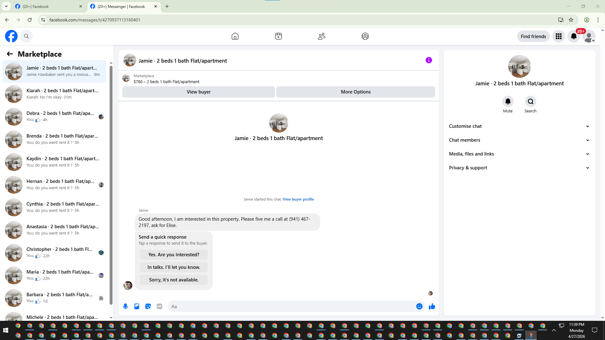Open Facebook search magnifier
The height and width of the screenshot is (340, 605).
point(26,36)
